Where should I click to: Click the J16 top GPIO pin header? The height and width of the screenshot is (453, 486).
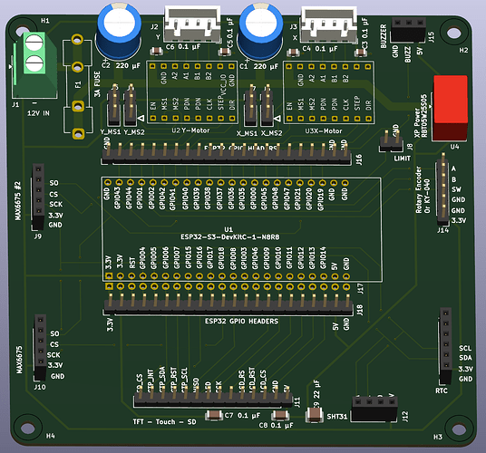[227, 153]
